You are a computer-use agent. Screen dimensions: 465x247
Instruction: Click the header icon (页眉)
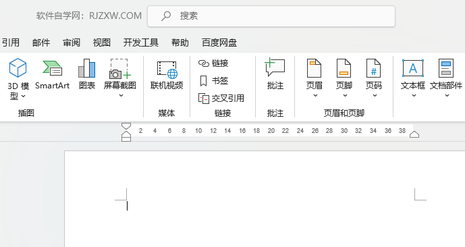tap(314, 68)
